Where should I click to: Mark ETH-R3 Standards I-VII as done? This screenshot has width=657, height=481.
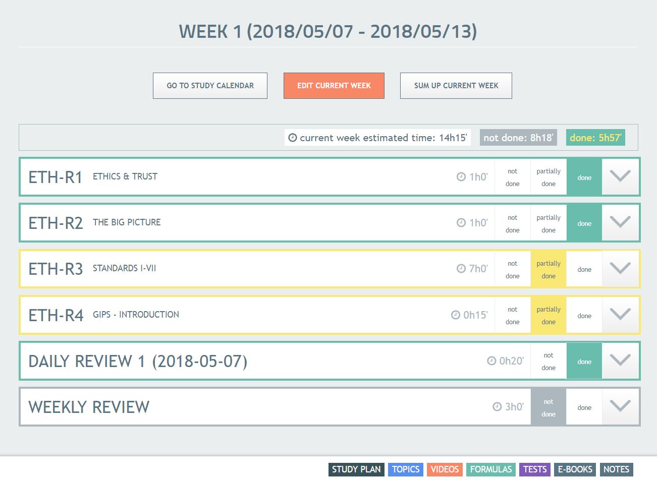click(x=584, y=269)
